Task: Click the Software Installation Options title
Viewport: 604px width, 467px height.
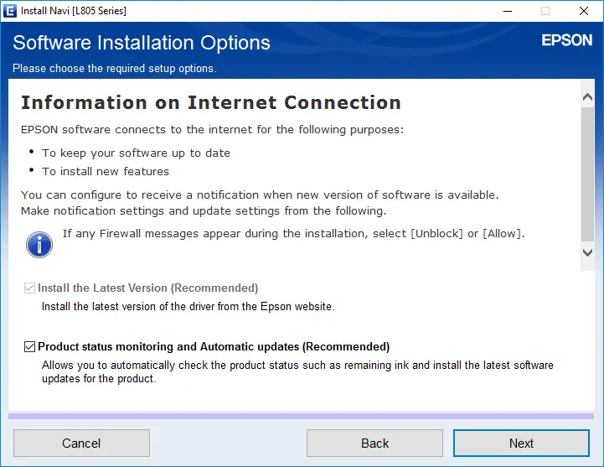Action: pyautogui.click(x=142, y=43)
